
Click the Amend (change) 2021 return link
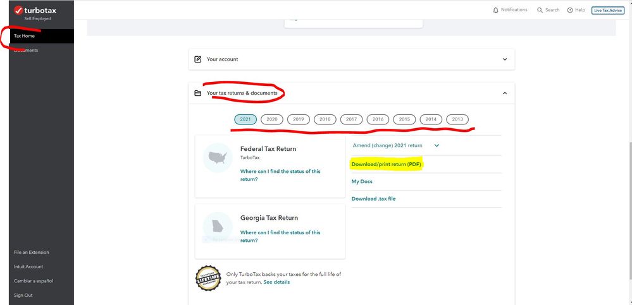[387, 145]
